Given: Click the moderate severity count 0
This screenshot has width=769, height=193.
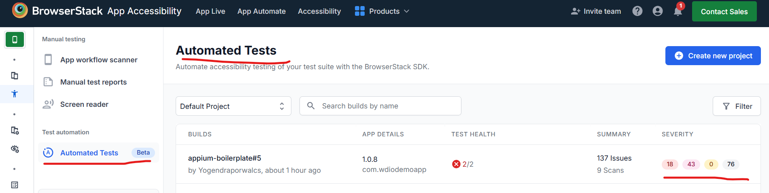Looking at the screenshot, I should click(711, 164).
